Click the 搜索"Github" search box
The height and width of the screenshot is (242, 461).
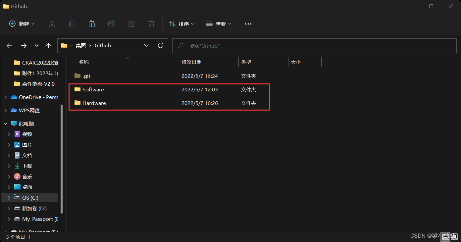point(314,46)
